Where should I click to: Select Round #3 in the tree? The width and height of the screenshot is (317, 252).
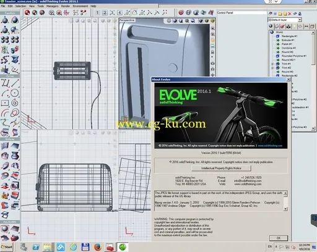[x=287, y=72]
